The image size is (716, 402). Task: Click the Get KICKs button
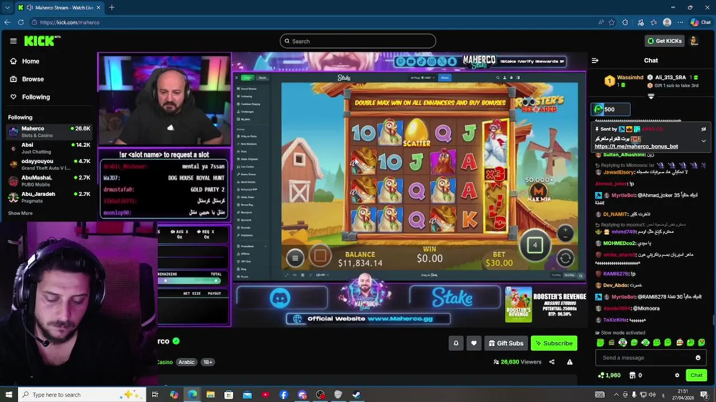point(664,41)
